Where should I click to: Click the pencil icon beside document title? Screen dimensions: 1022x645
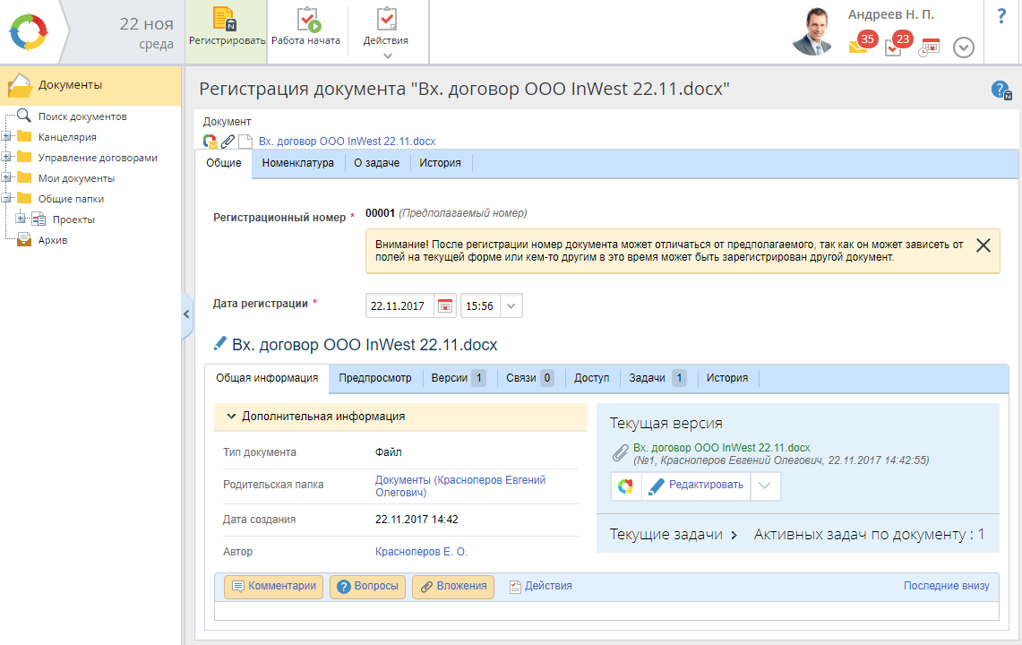(x=220, y=345)
